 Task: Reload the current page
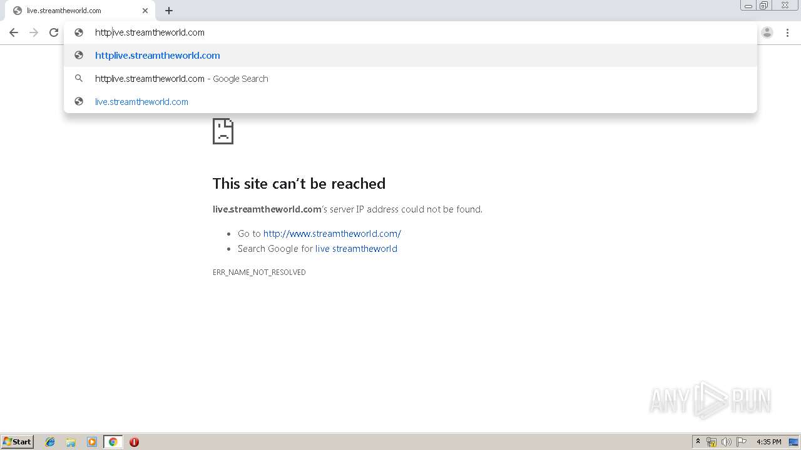[54, 32]
